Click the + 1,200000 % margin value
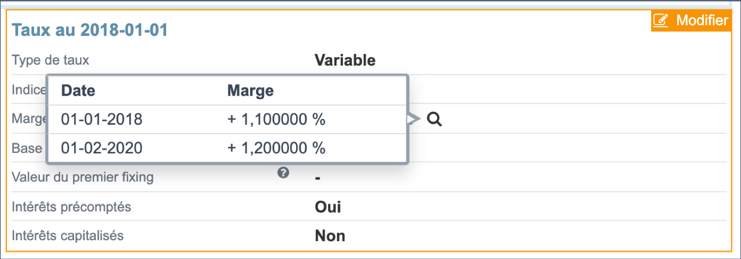 [x=276, y=148]
